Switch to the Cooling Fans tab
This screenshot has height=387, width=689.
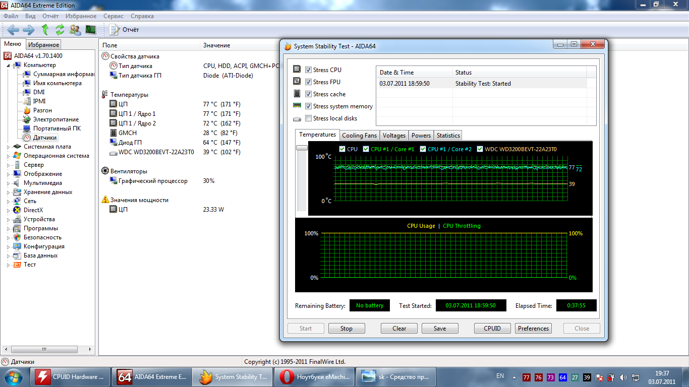359,136
